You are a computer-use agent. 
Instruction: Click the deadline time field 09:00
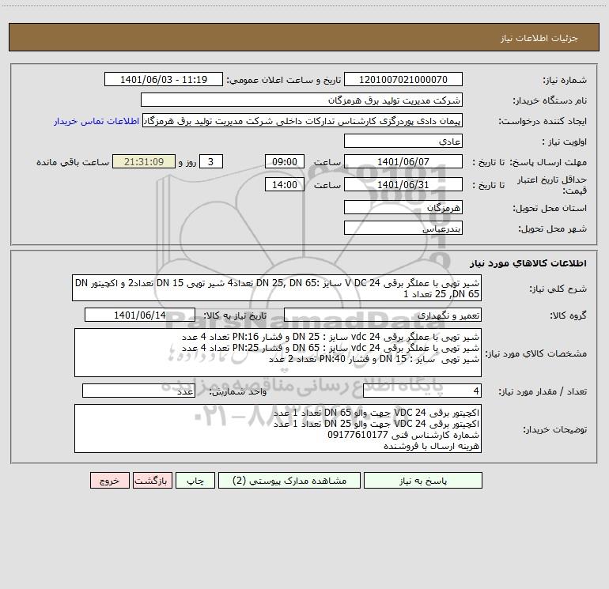click(x=284, y=161)
